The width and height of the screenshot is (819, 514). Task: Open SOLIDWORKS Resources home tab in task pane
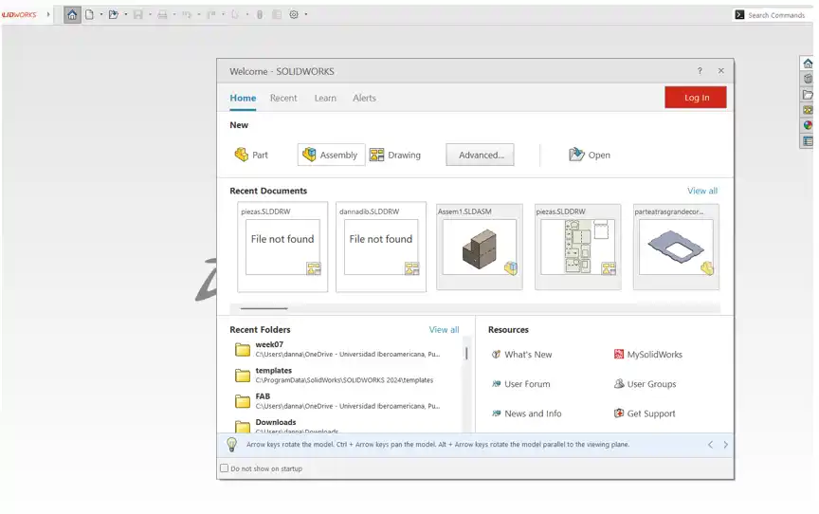(x=808, y=64)
